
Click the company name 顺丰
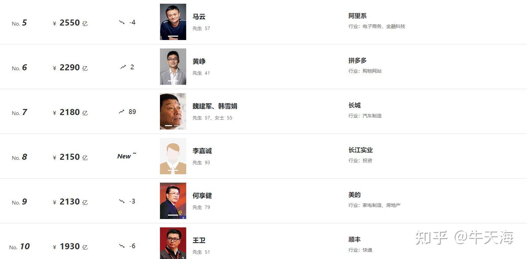(354, 239)
